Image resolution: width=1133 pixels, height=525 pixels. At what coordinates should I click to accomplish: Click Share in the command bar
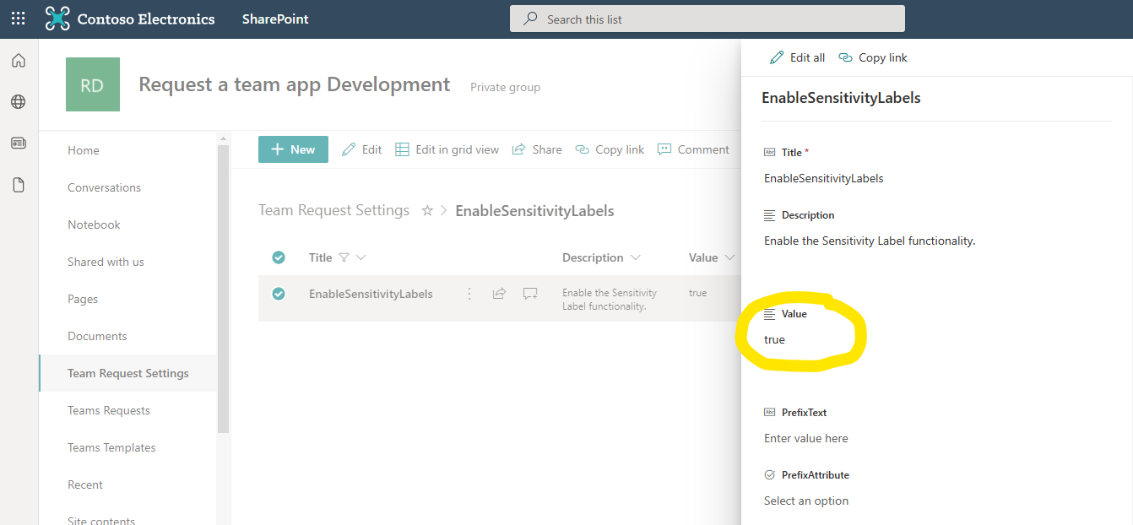click(537, 149)
